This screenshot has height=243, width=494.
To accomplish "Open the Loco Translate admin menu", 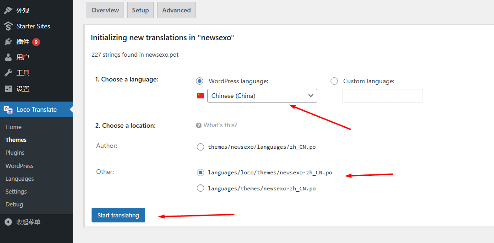I will (37, 109).
